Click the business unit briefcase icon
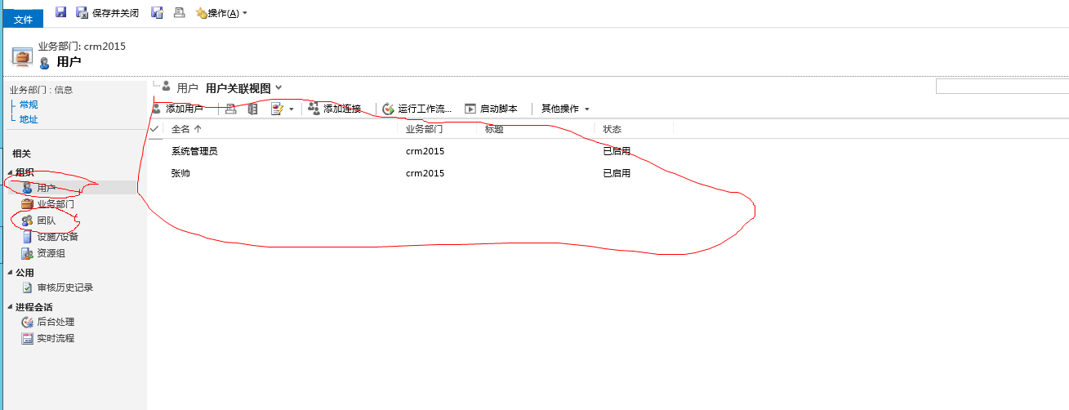The image size is (1069, 410). point(22,57)
